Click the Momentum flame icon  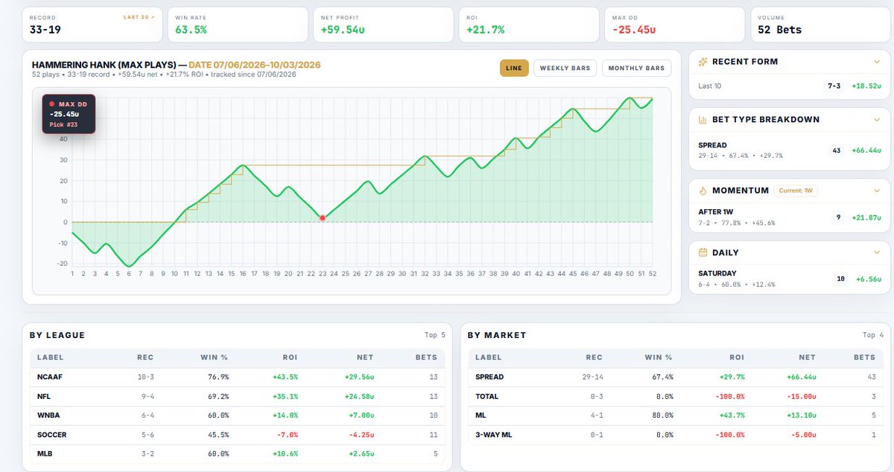(x=703, y=191)
